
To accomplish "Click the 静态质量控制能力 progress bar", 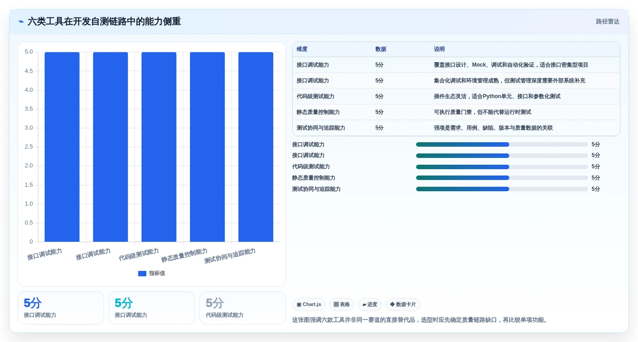I will click(x=502, y=178).
